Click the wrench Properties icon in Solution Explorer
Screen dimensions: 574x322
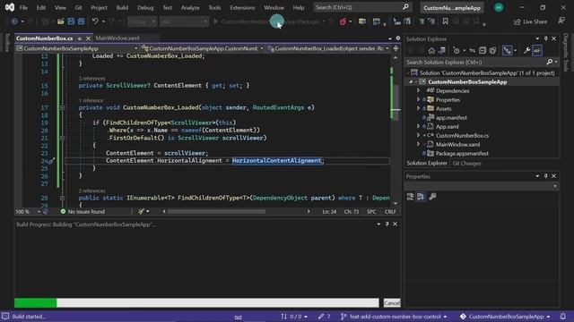click(x=526, y=51)
